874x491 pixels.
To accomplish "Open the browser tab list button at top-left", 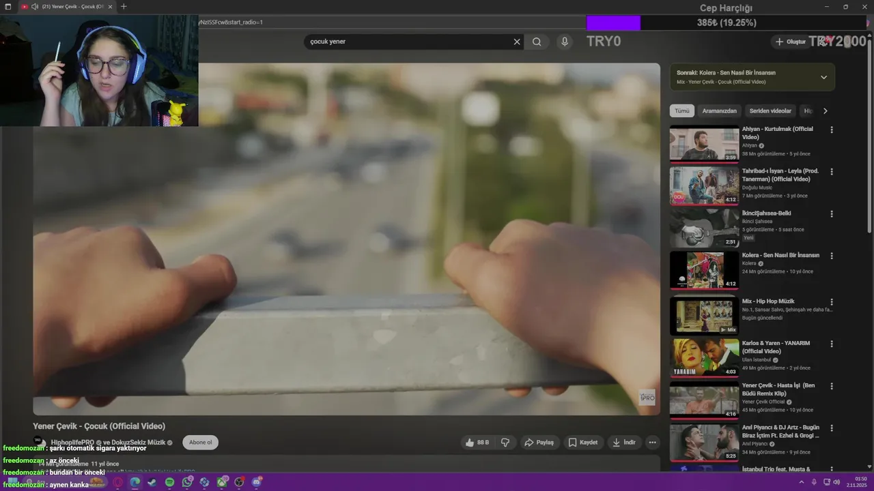I will coord(8,7).
